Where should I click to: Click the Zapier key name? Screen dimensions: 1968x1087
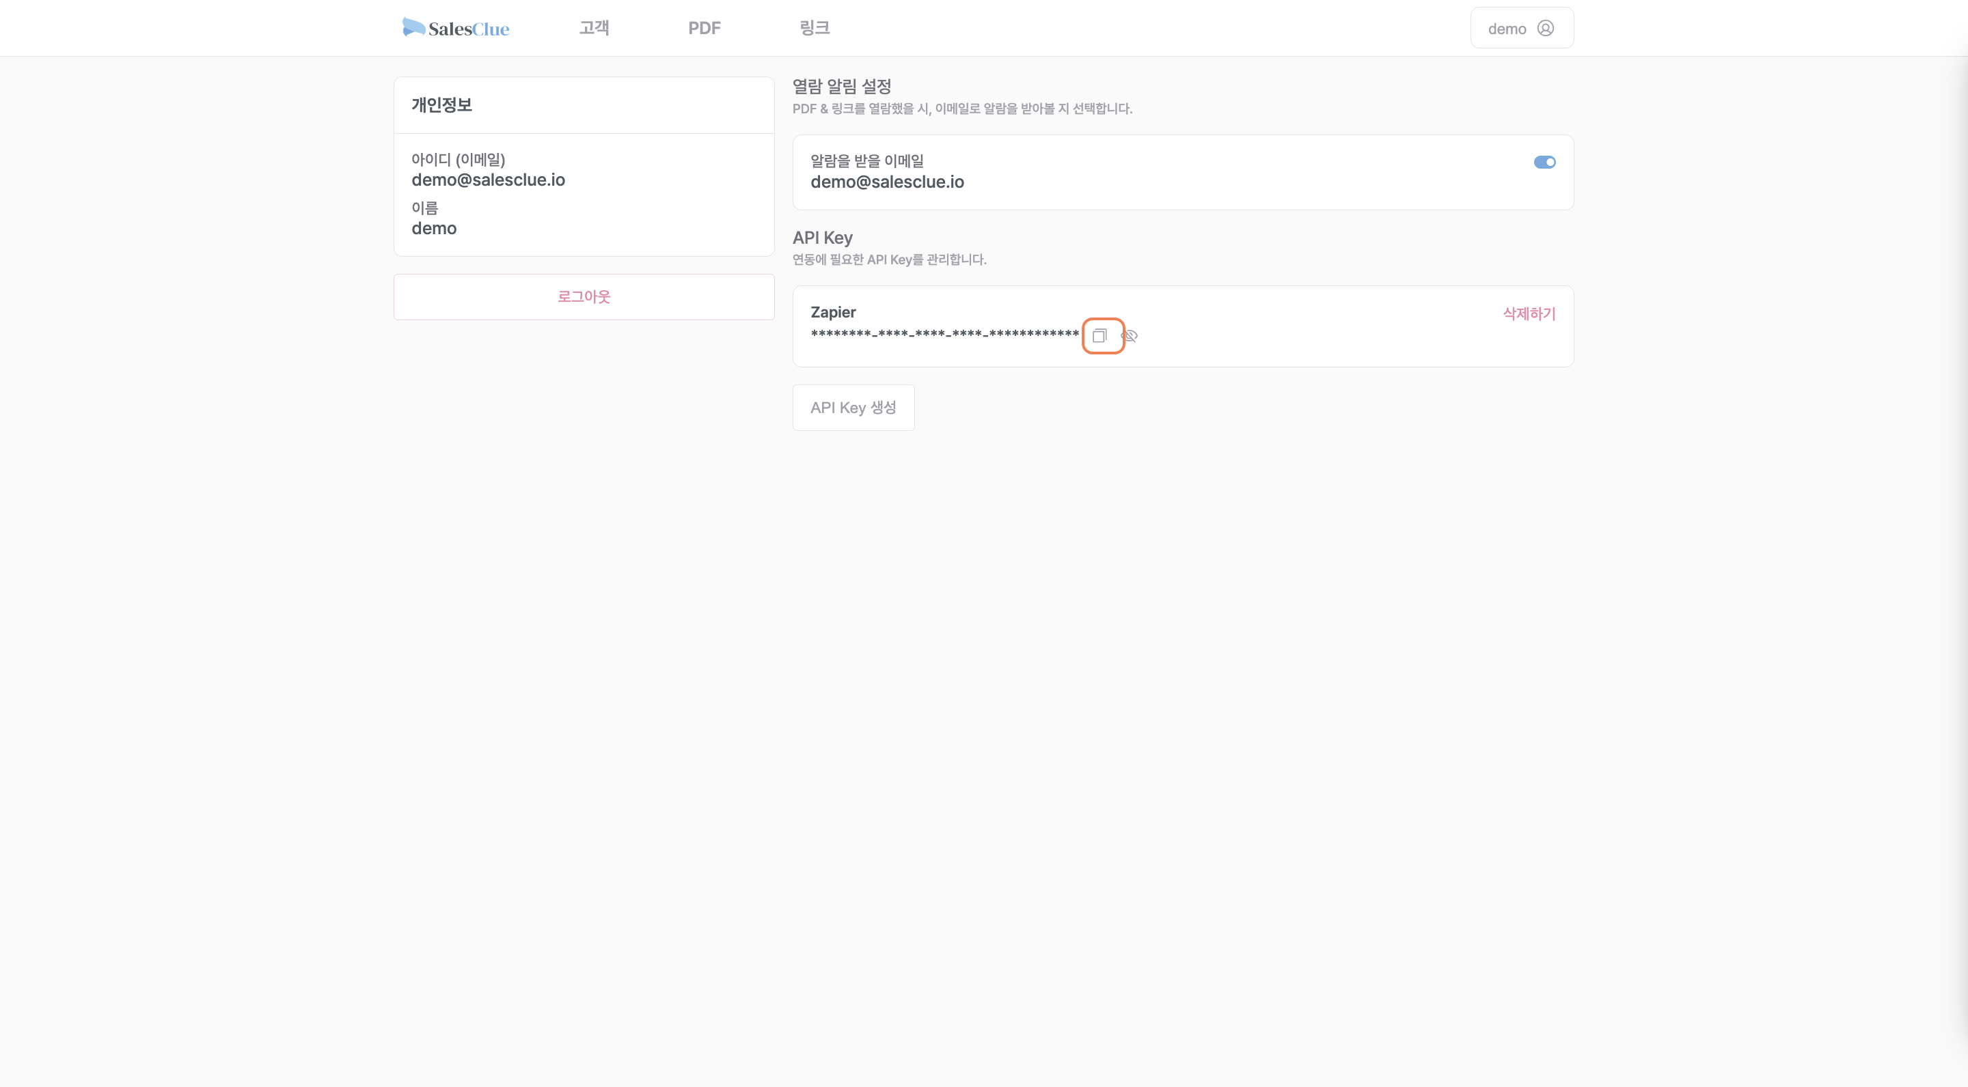click(x=833, y=312)
